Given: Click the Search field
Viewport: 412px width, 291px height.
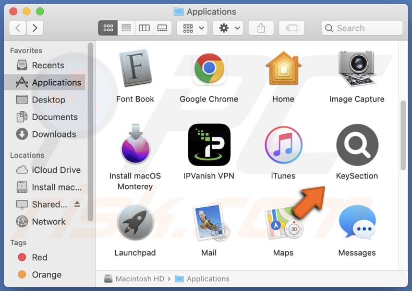Looking at the screenshot, I should click(362, 28).
